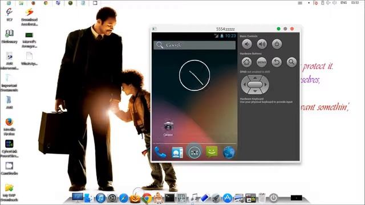
Task: Click the DPAD up arrow
Action: (x=255, y=78)
